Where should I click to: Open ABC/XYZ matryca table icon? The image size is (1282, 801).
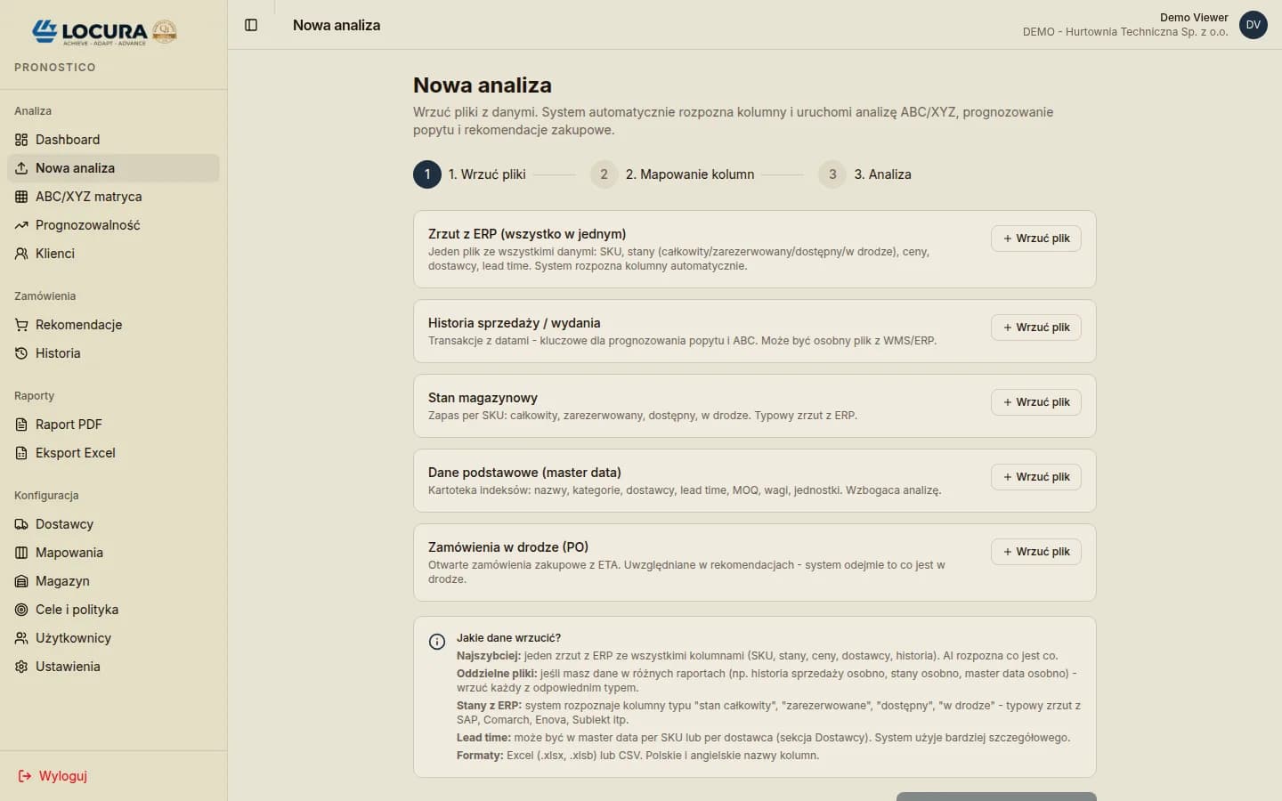point(21,197)
